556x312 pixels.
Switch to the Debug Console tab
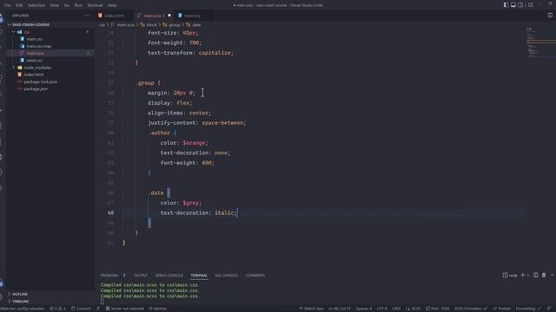coord(169,276)
